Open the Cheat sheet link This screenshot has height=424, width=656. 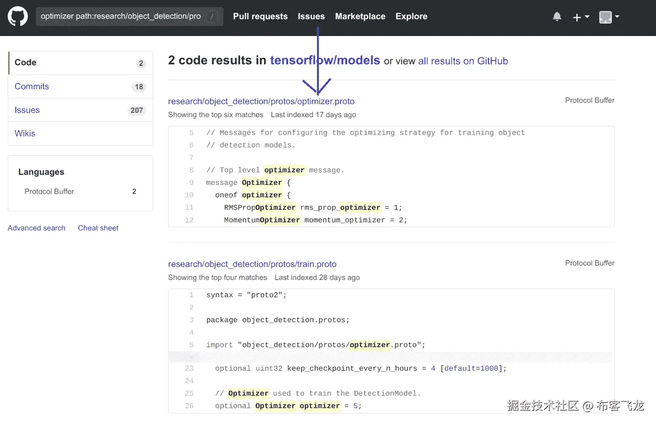tap(98, 228)
